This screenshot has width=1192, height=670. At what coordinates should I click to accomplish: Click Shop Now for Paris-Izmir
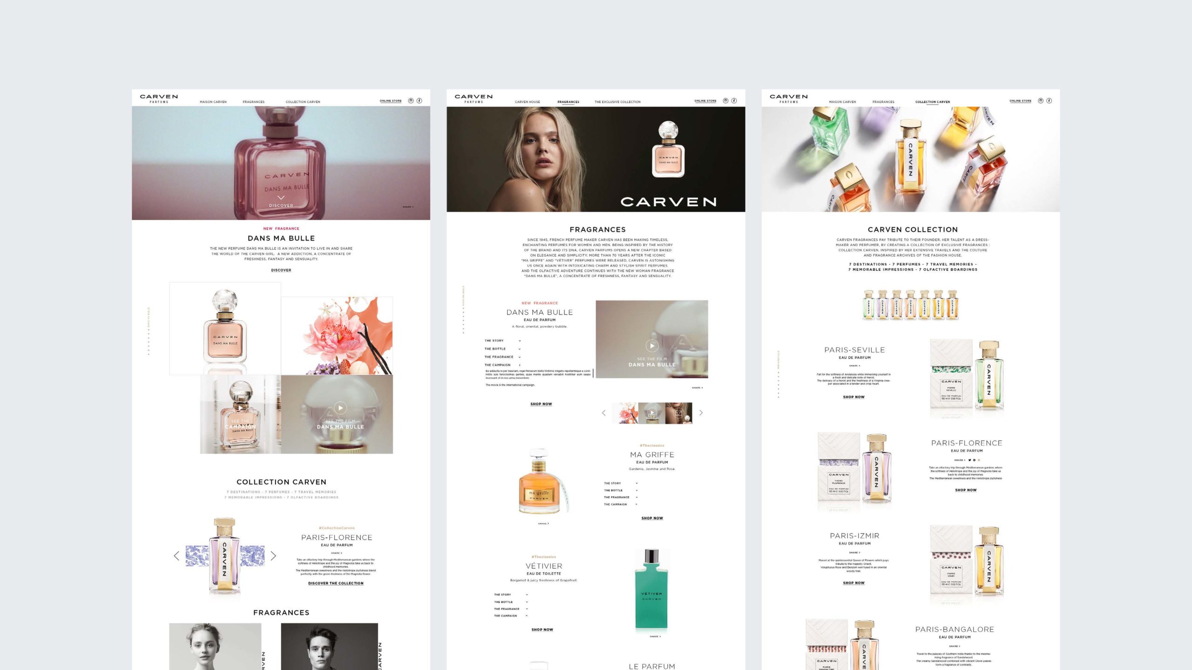tap(853, 583)
